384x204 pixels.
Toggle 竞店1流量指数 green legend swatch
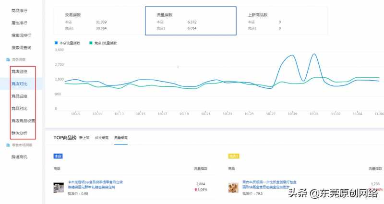91,43
